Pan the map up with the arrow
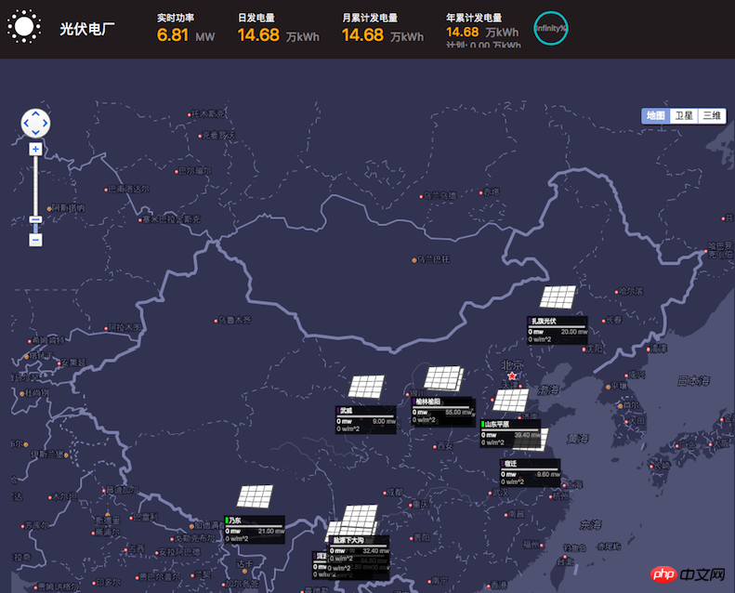Viewport: 735px width, 593px height. tap(35, 114)
